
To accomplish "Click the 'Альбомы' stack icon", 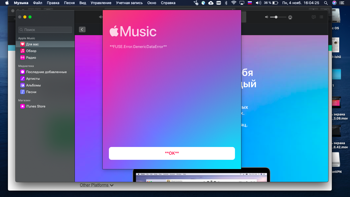I will pyautogui.click(x=23, y=85).
